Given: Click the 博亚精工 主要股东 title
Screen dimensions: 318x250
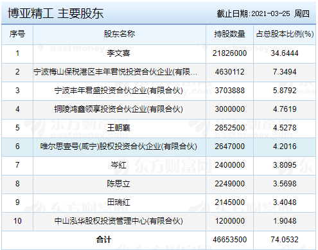Looking at the screenshot, I should [x=56, y=13].
